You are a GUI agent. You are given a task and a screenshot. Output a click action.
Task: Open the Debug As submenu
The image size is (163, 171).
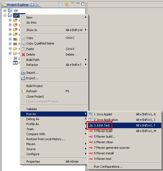click(x=54, y=119)
